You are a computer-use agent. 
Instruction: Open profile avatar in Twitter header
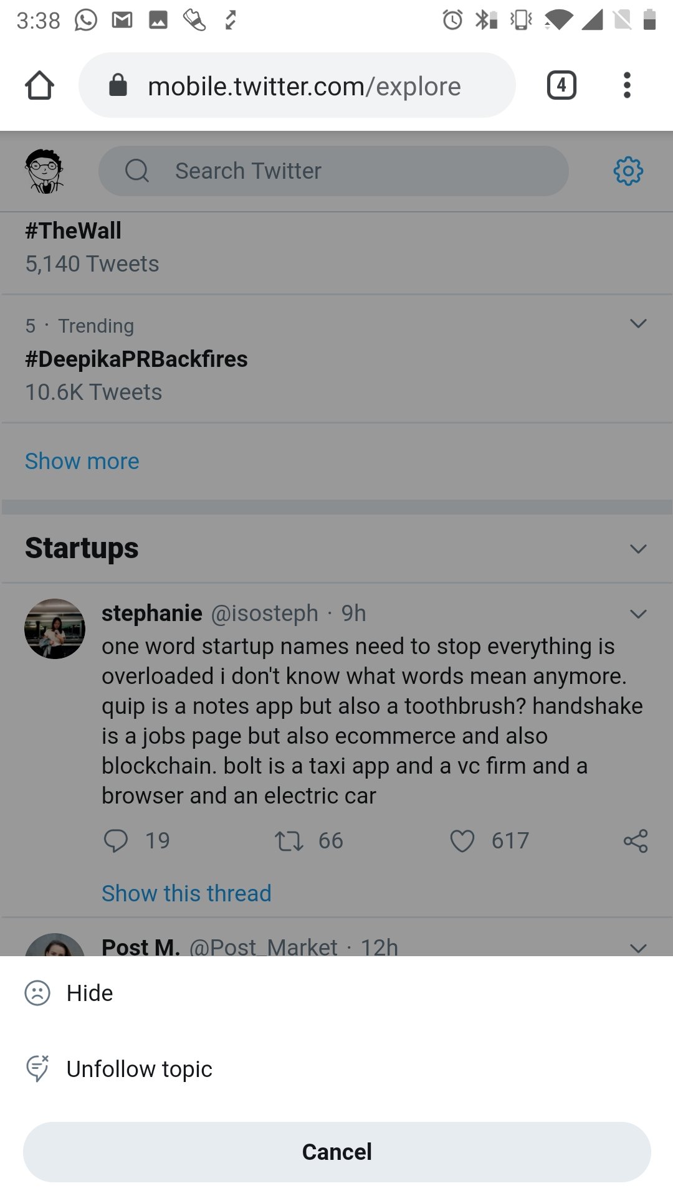(x=44, y=171)
